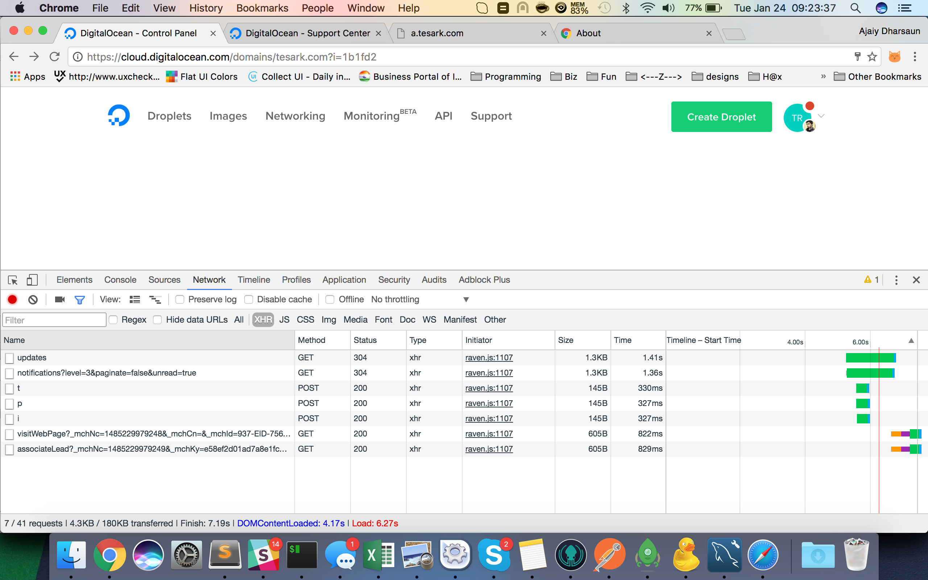Toggle capture screenshots camera icon
The height and width of the screenshot is (580, 928).
[59, 299]
